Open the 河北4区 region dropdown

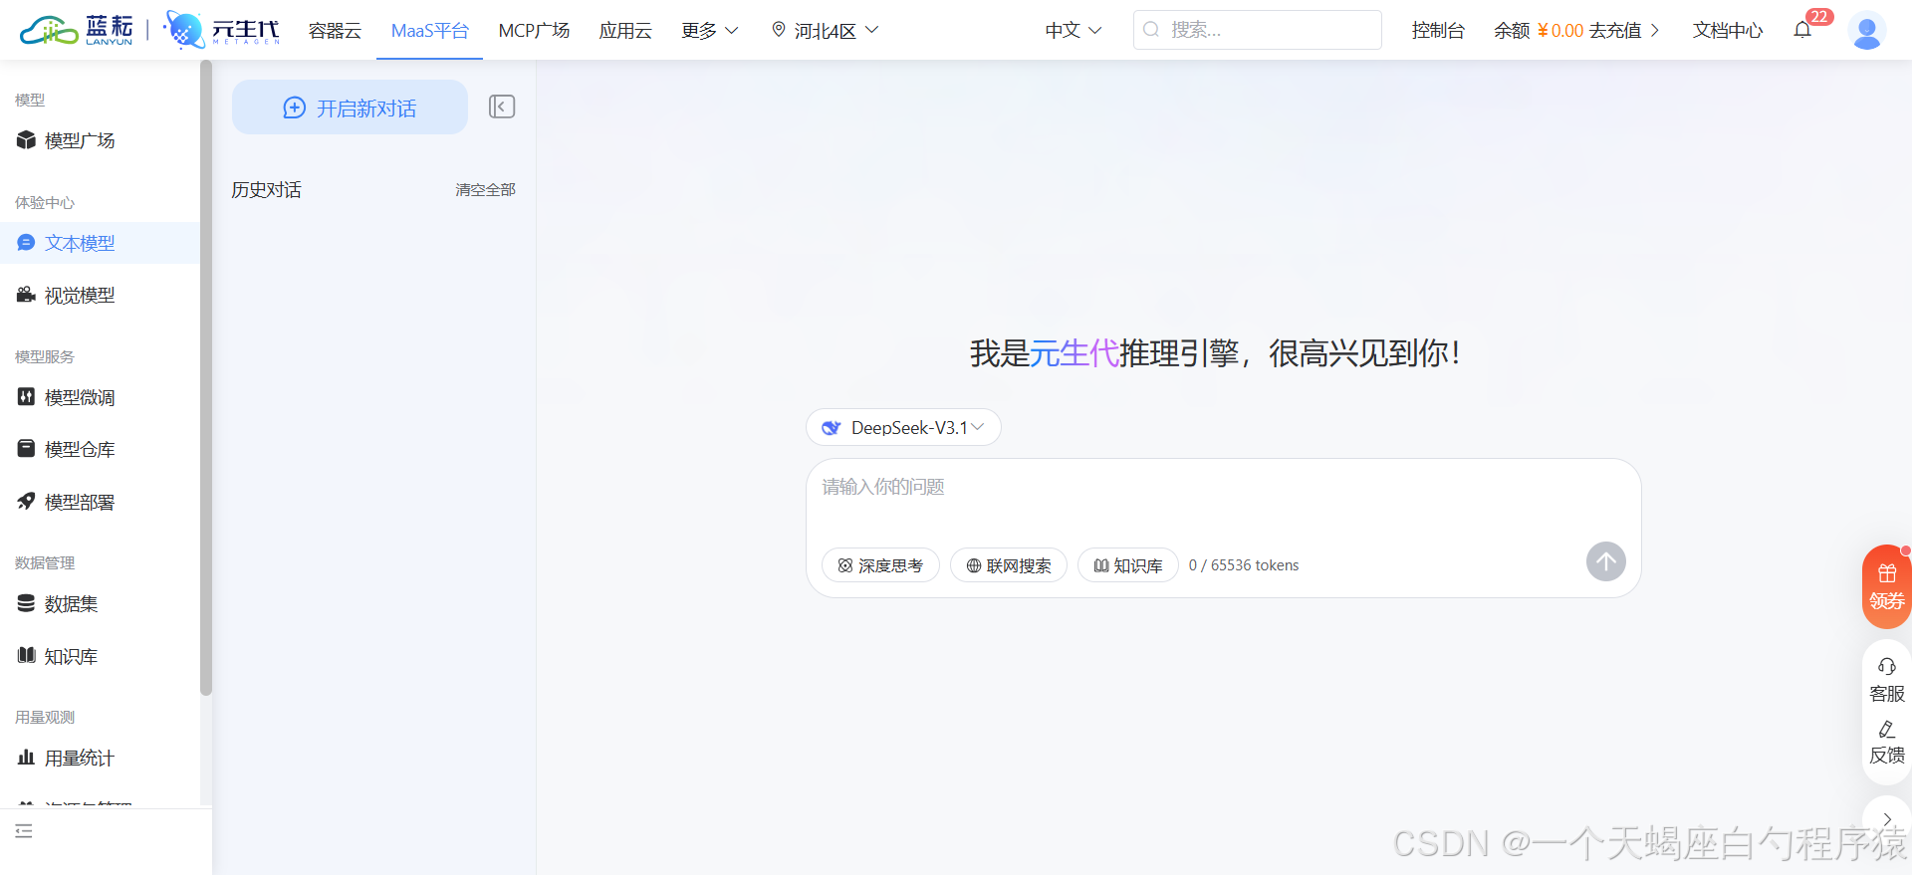click(825, 30)
